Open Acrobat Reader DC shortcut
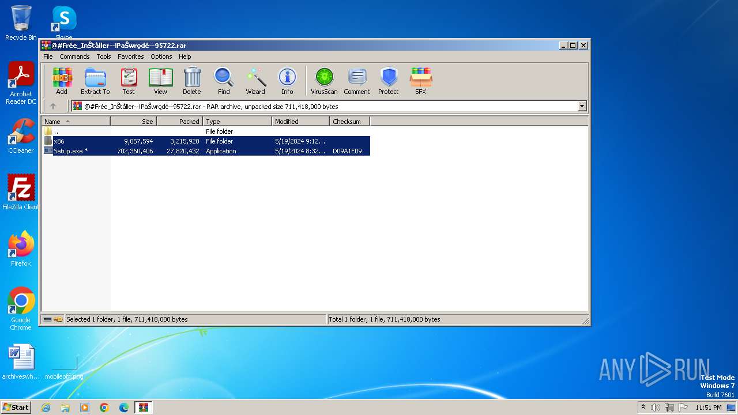 click(x=21, y=83)
